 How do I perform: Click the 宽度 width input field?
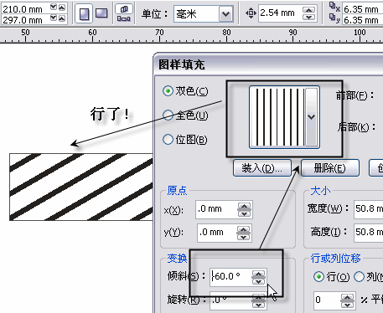click(369, 208)
